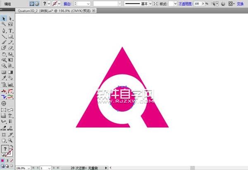Select the Scale tool

[10, 54]
